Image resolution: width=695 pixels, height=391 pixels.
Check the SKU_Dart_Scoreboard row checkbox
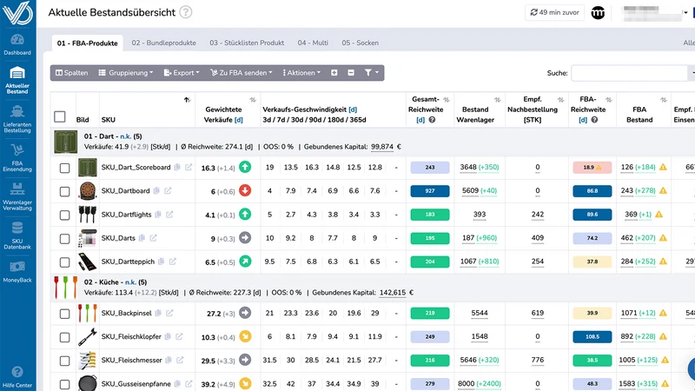click(x=64, y=168)
